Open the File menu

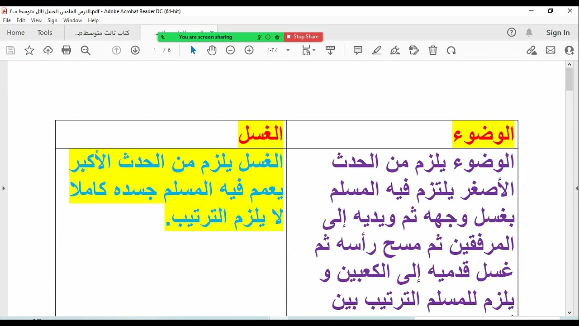(7, 20)
